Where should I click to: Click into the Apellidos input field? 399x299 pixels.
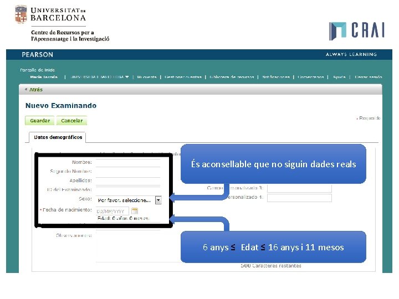(x=128, y=181)
